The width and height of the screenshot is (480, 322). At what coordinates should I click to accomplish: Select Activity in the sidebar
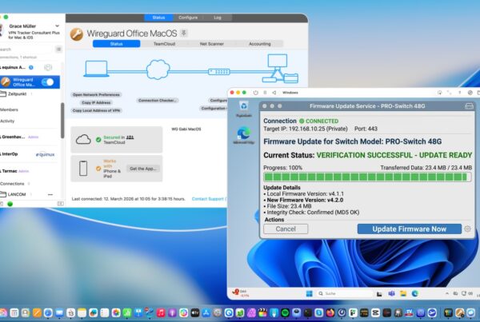tap(8, 121)
